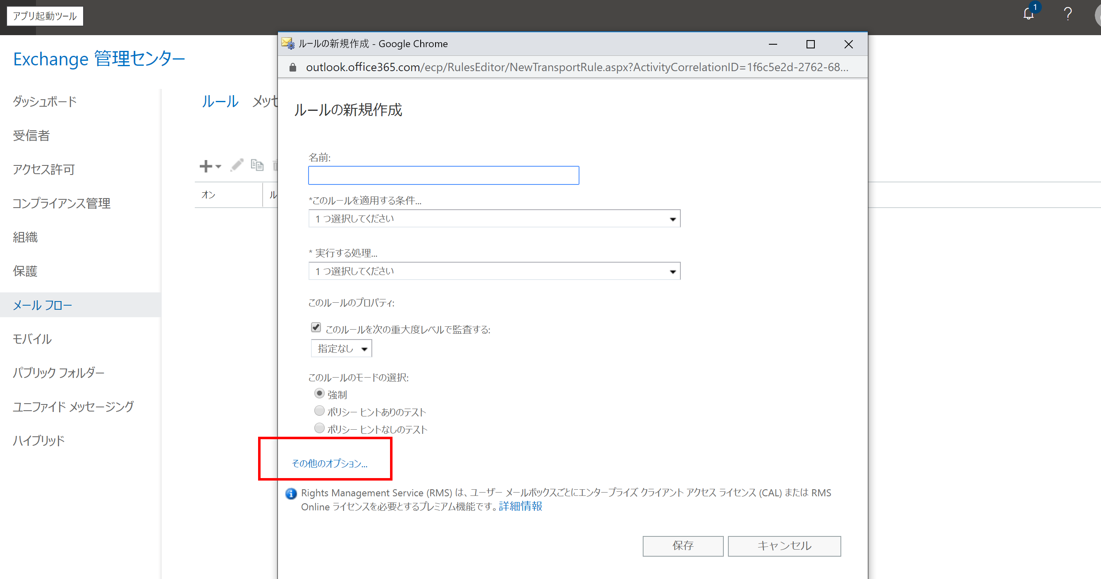This screenshot has height=579, width=1101.
Task: Click the plus add-rule icon
Action: click(206, 166)
